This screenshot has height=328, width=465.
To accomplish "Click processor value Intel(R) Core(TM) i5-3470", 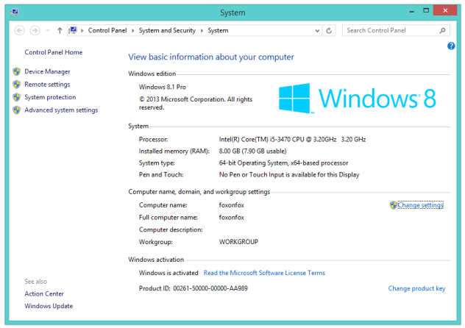I will tap(292, 139).
